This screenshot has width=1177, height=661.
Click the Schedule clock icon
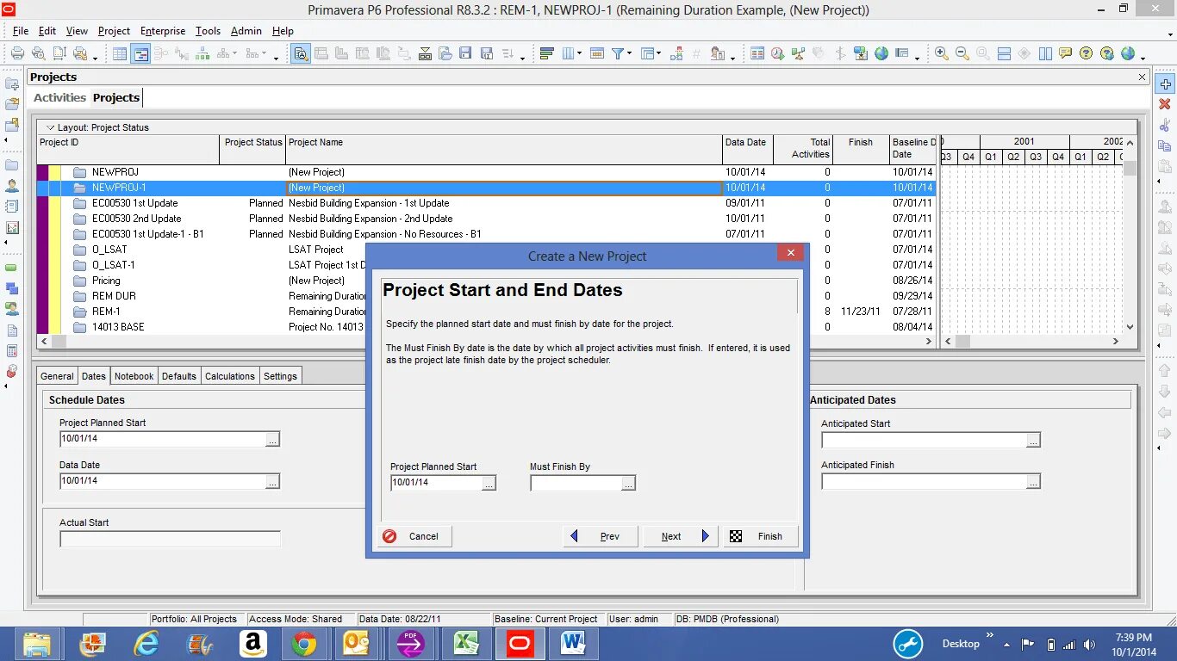click(x=777, y=53)
